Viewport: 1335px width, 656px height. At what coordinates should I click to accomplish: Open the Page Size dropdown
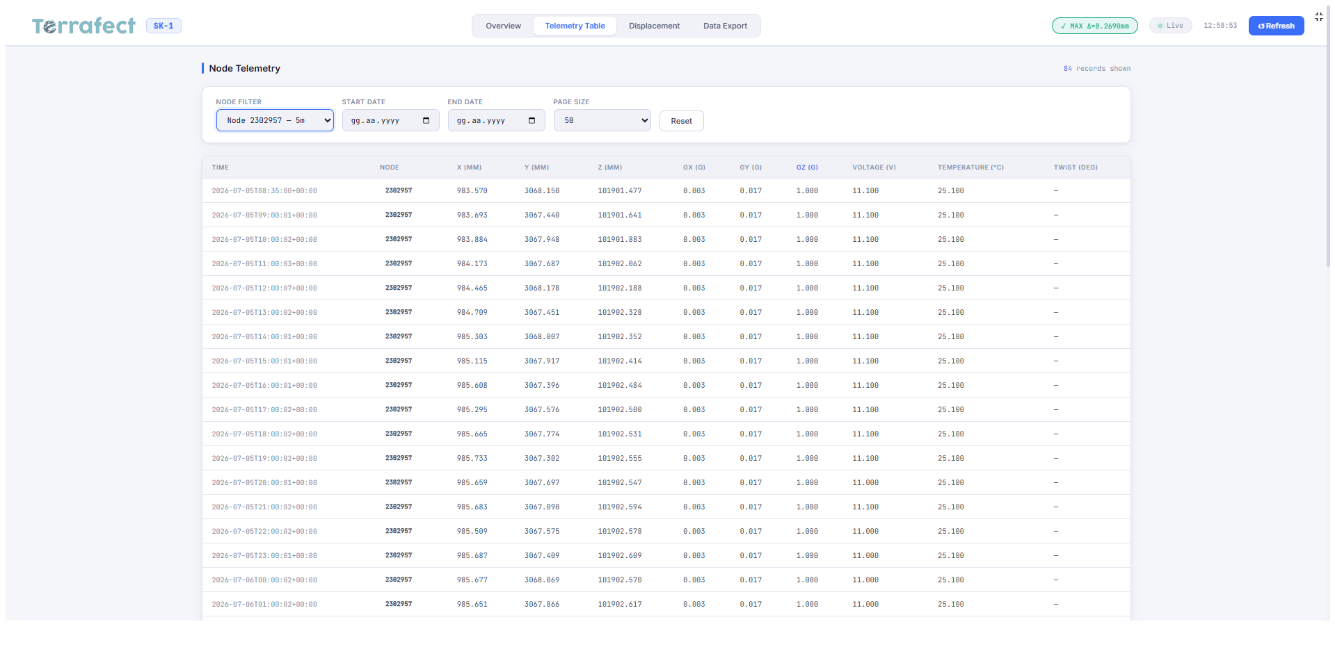coord(602,120)
